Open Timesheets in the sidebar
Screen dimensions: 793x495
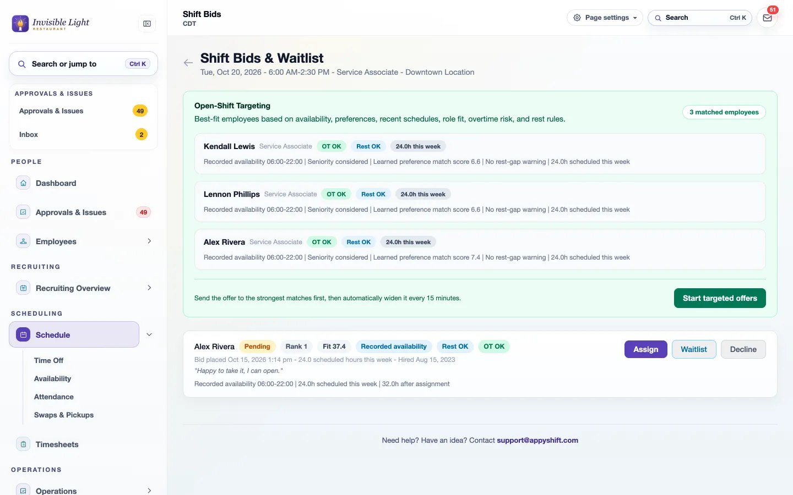[x=57, y=444]
